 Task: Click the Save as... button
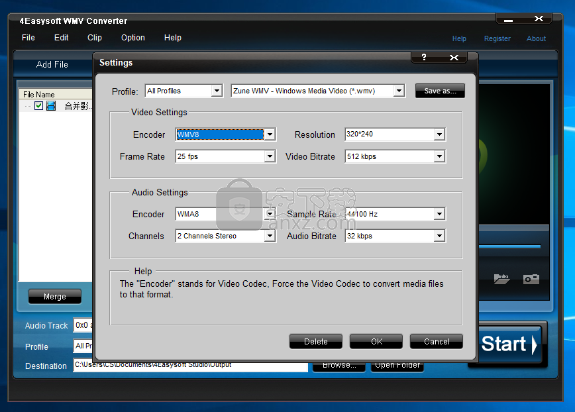[440, 91]
